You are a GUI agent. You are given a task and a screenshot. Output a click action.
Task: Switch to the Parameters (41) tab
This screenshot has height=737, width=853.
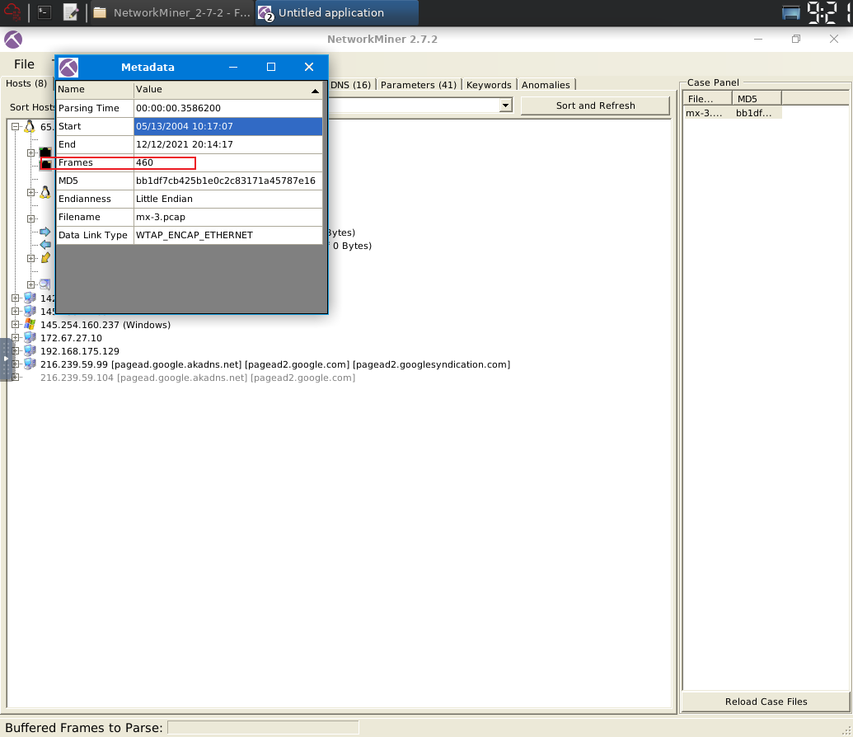click(x=419, y=85)
